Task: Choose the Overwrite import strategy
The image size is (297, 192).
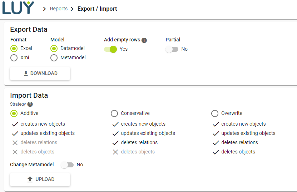Action: (215, 113)
